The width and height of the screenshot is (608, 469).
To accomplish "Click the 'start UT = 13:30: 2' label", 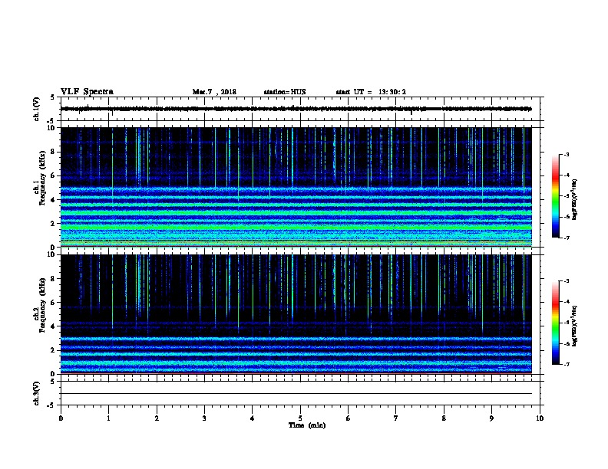I will point(371,92).
